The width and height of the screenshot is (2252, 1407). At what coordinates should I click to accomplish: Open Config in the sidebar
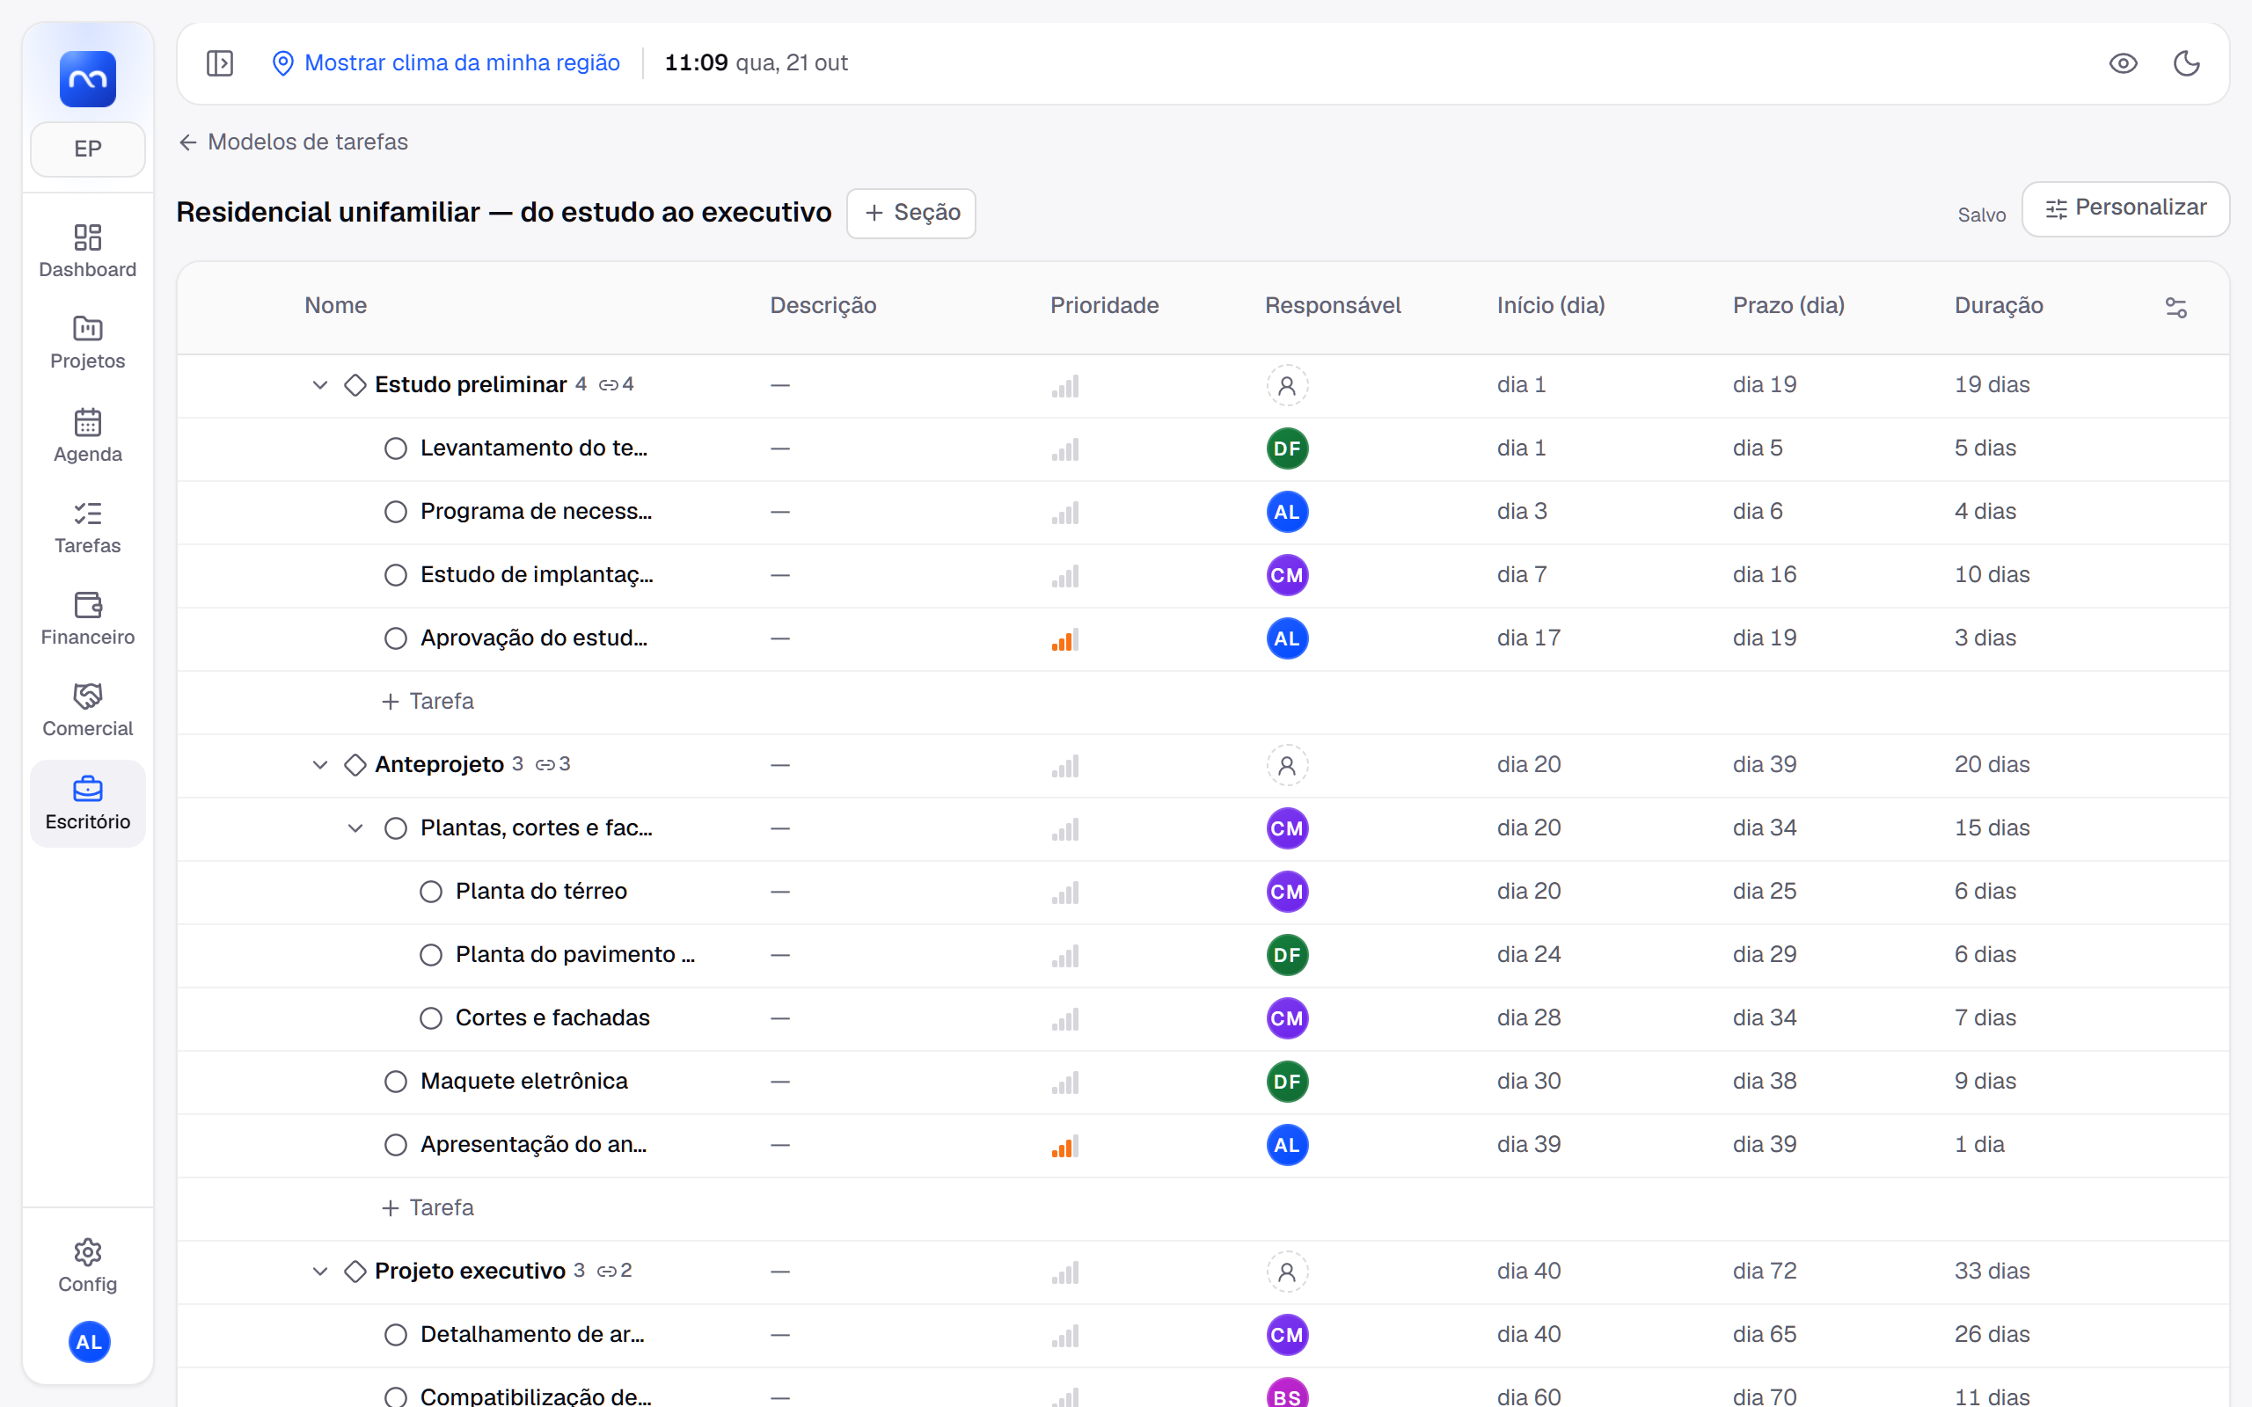click(x=87, y=1265)
